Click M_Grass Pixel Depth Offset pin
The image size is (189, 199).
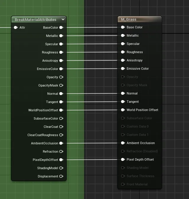[123, 159]
